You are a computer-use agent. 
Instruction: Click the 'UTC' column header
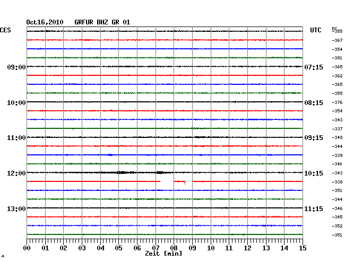pos(315,30)
